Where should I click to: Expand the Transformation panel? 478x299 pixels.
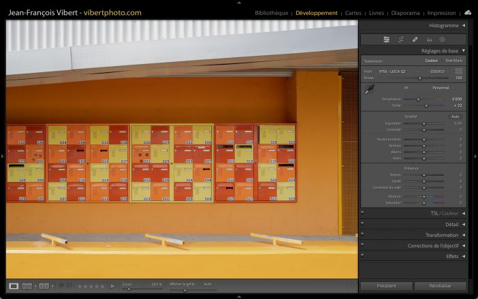(442, 235)
